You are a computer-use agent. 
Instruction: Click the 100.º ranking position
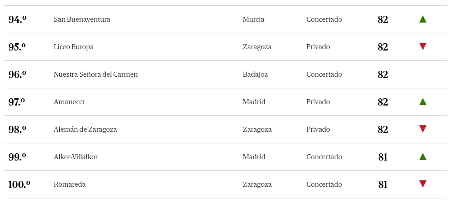pos(19,184)
